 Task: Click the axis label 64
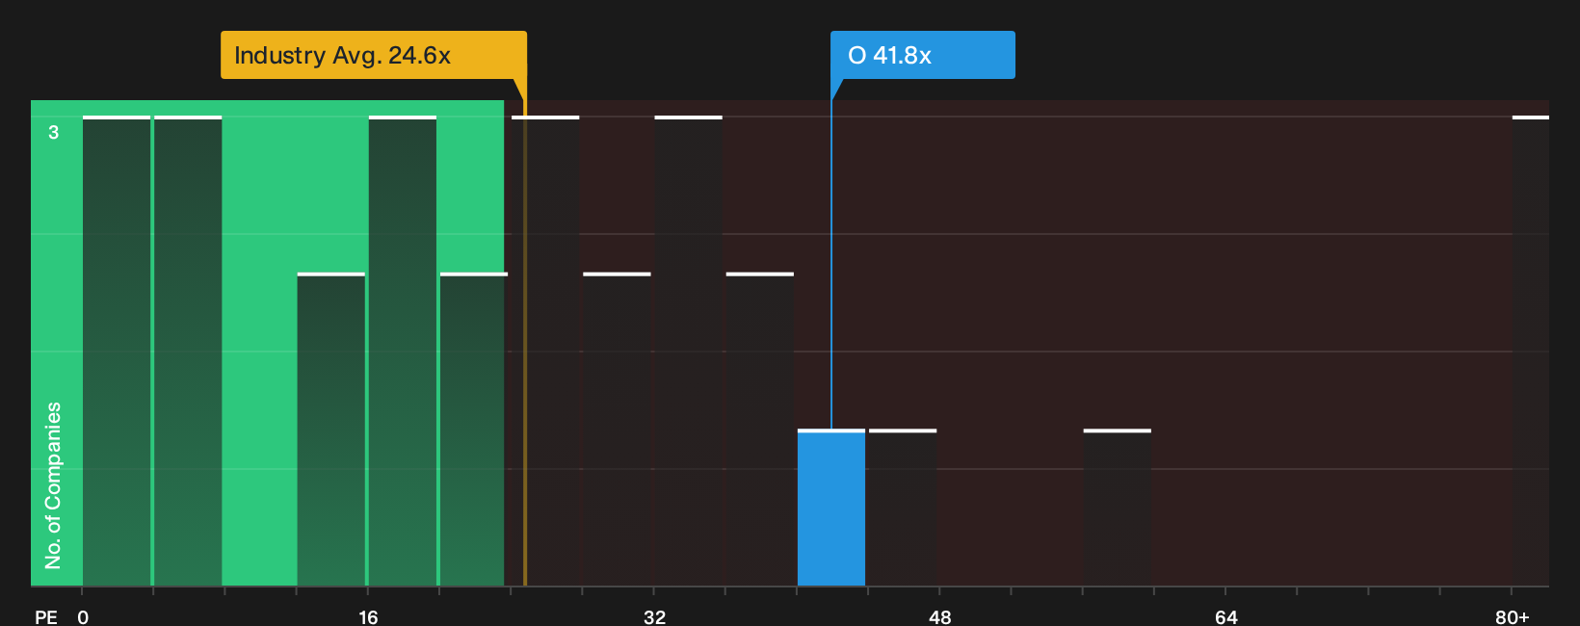[1225, 616]
